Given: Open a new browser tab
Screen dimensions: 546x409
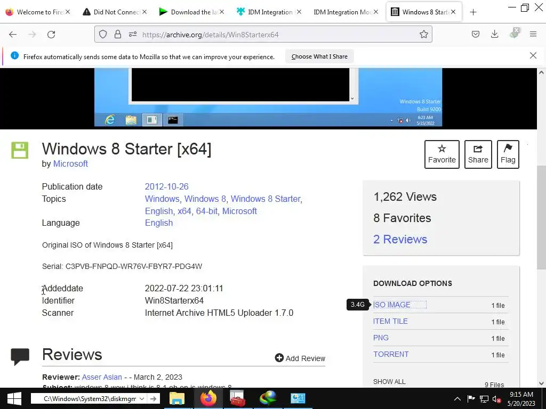Looking at the screenshot, I should click(x=473, y=12).
